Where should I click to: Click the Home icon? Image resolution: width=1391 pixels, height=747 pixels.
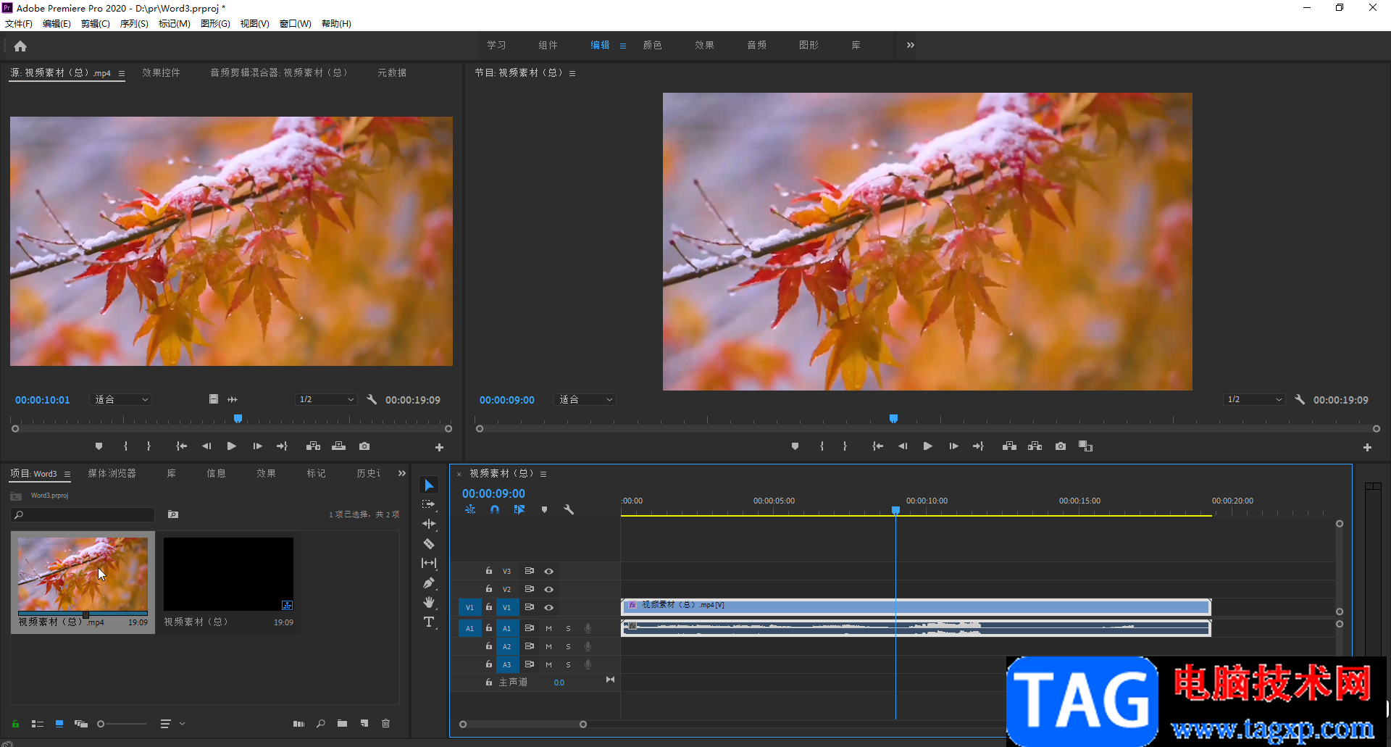tap(20, 46)
